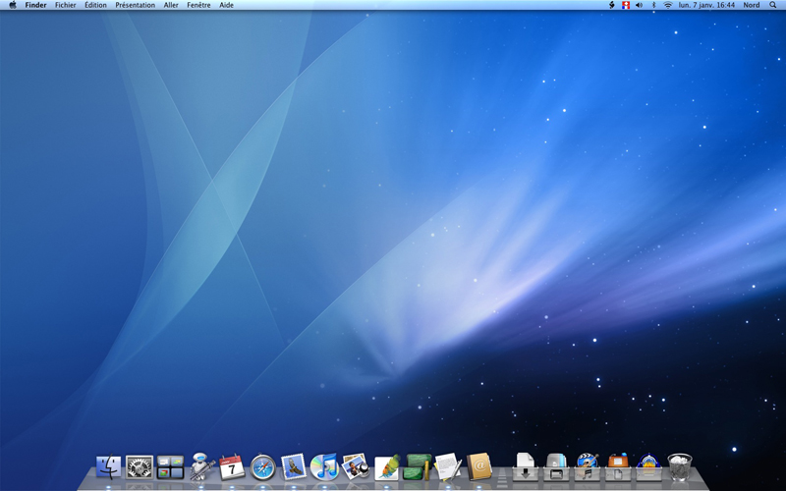The image size is (786, 491).
Task: Open the Présentation menu
Action: 136,5
